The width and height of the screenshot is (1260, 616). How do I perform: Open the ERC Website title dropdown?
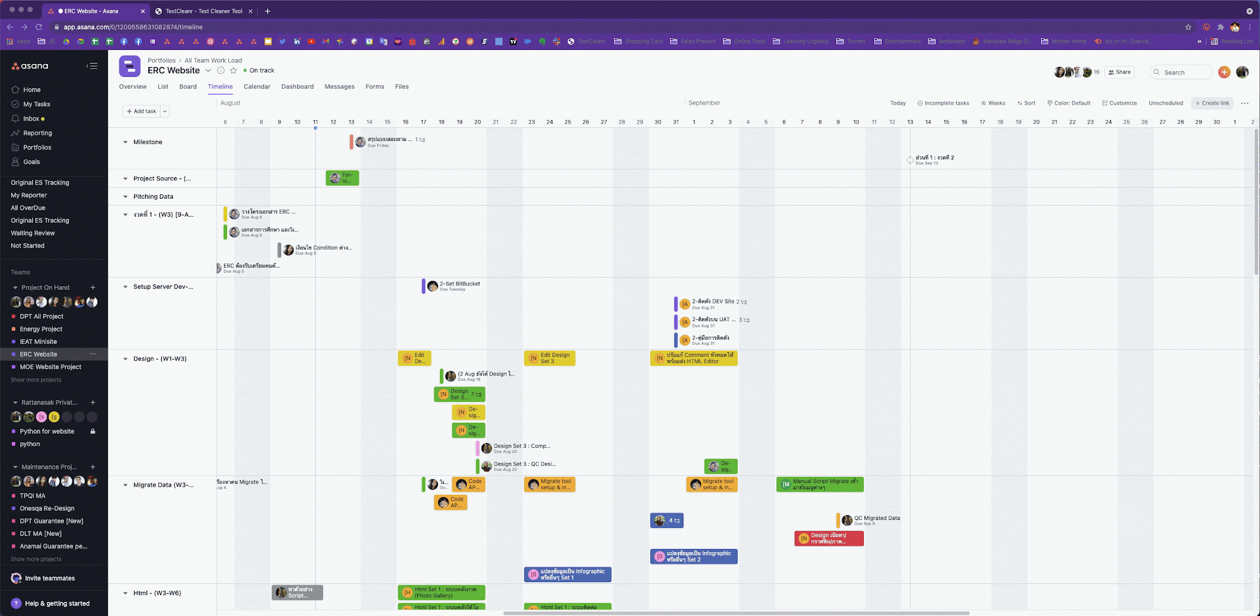click(x=208, y=71)
